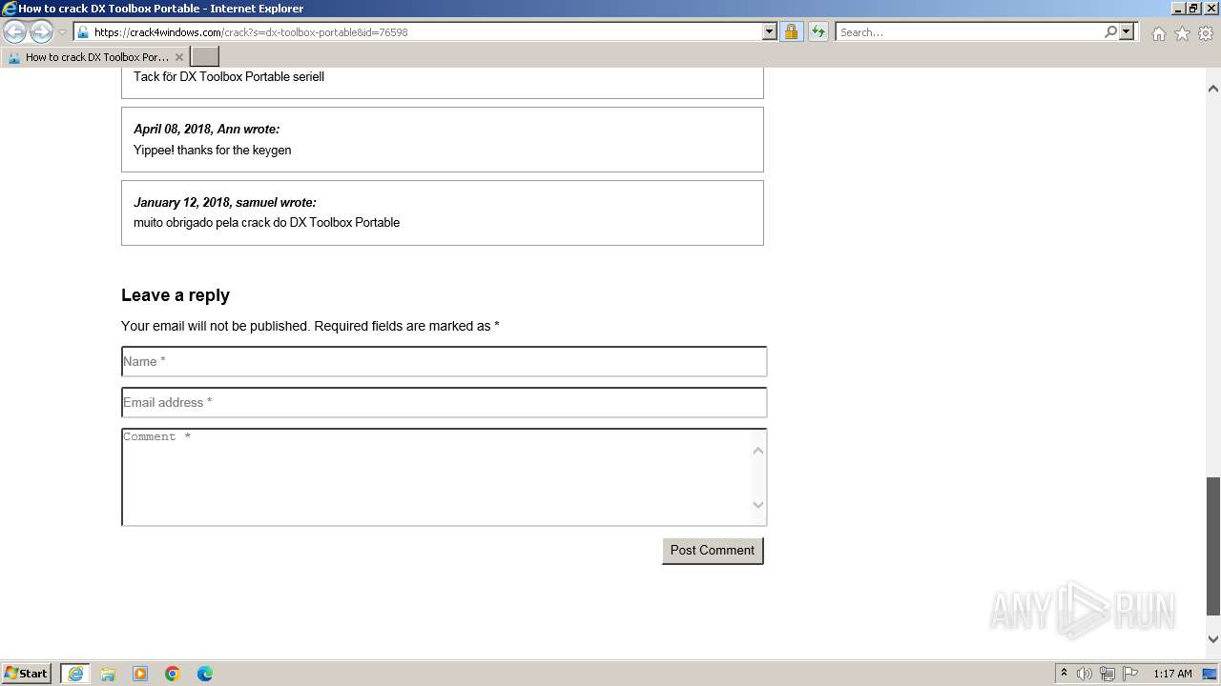This screenshot has width=1221, height=686.
Task: Click the comment box scroll up arrow
Action: tap(758, 450)
